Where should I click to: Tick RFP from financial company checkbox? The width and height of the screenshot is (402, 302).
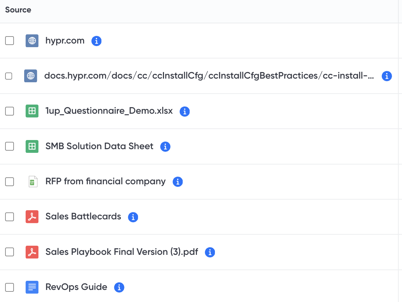coord(10,182)
